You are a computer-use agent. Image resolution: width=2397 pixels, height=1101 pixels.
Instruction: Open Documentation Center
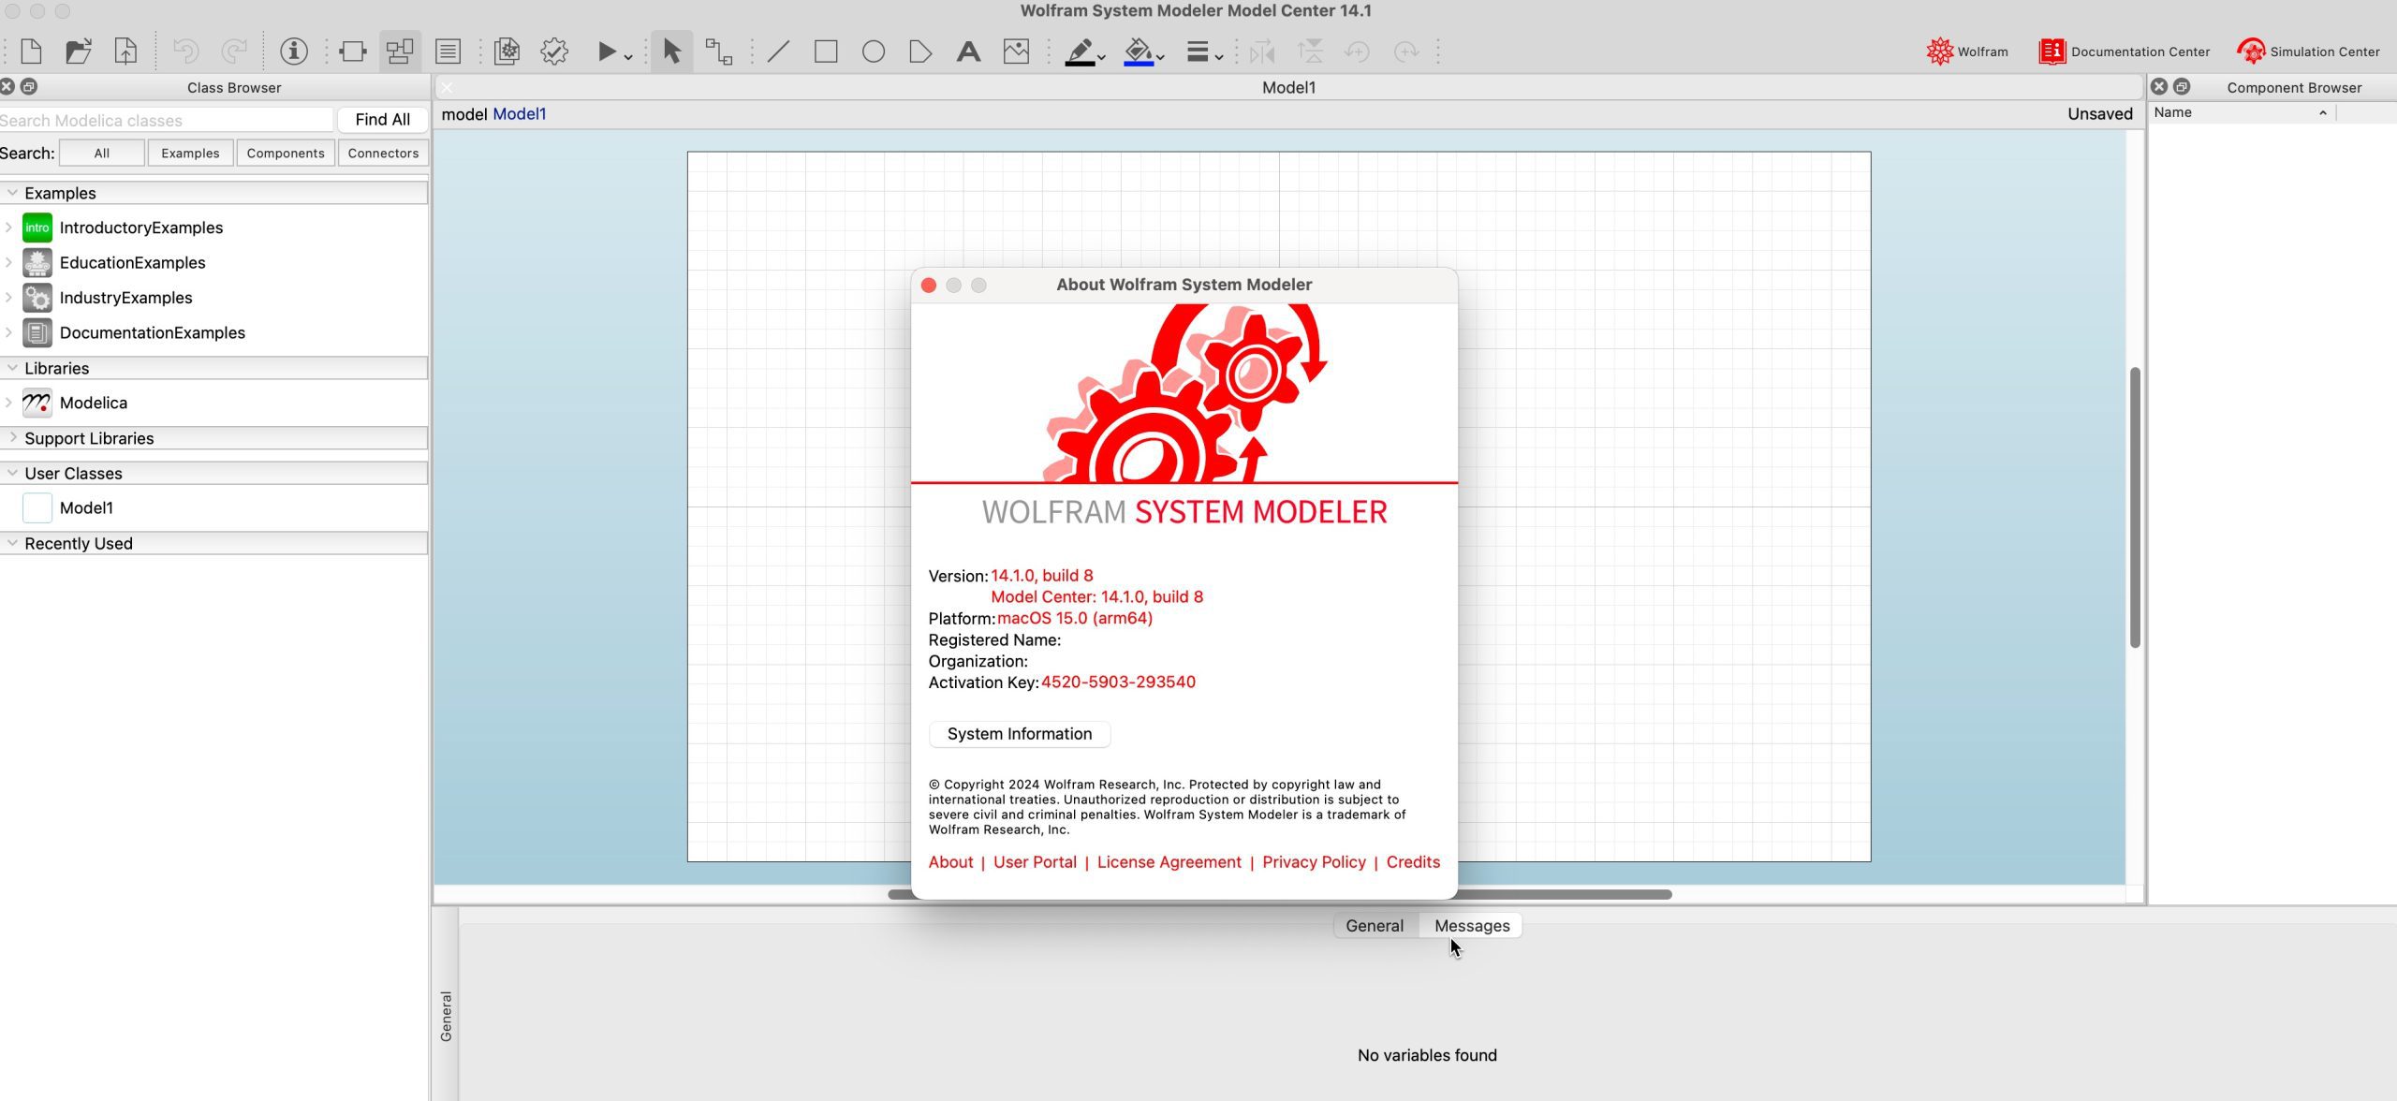tap(2124, 51)
